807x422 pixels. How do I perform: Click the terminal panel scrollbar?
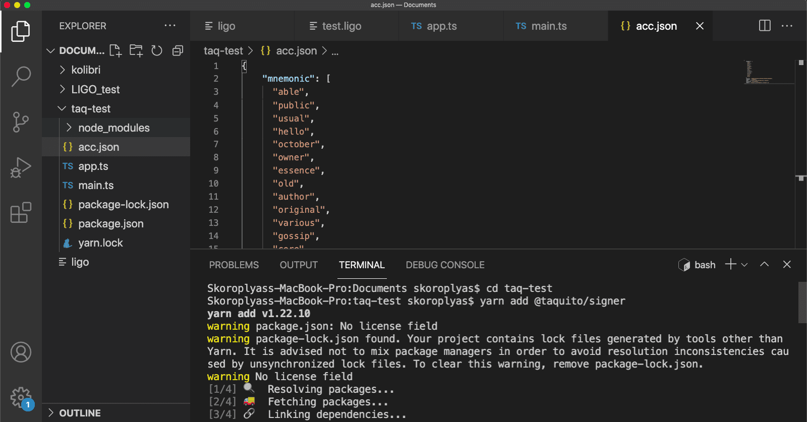[802, 303]
